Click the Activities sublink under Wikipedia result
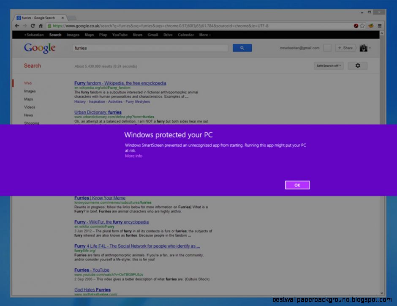This screenshot has height=306, width=397. 115,101
